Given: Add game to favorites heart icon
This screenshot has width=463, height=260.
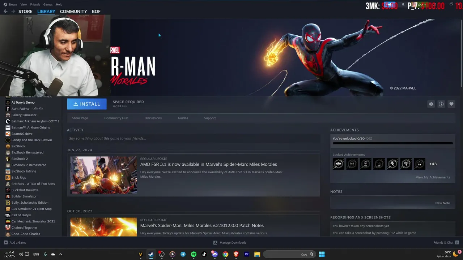Looking at the screenshot, I should [x=451, y=104].
